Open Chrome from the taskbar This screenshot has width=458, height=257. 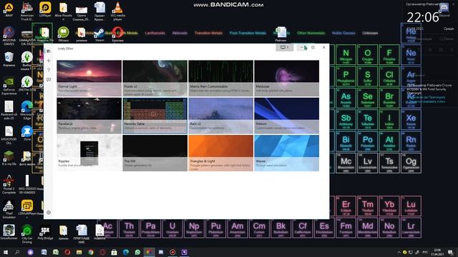click(91, 252)
